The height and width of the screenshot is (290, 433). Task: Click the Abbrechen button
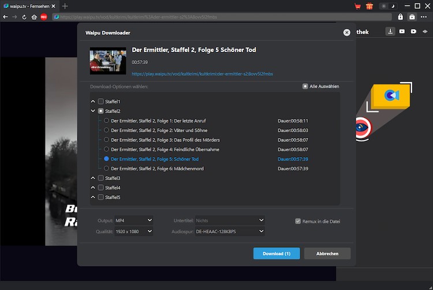click(327, 253)
